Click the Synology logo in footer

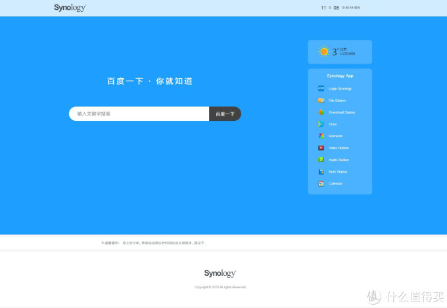coord(220,273)
